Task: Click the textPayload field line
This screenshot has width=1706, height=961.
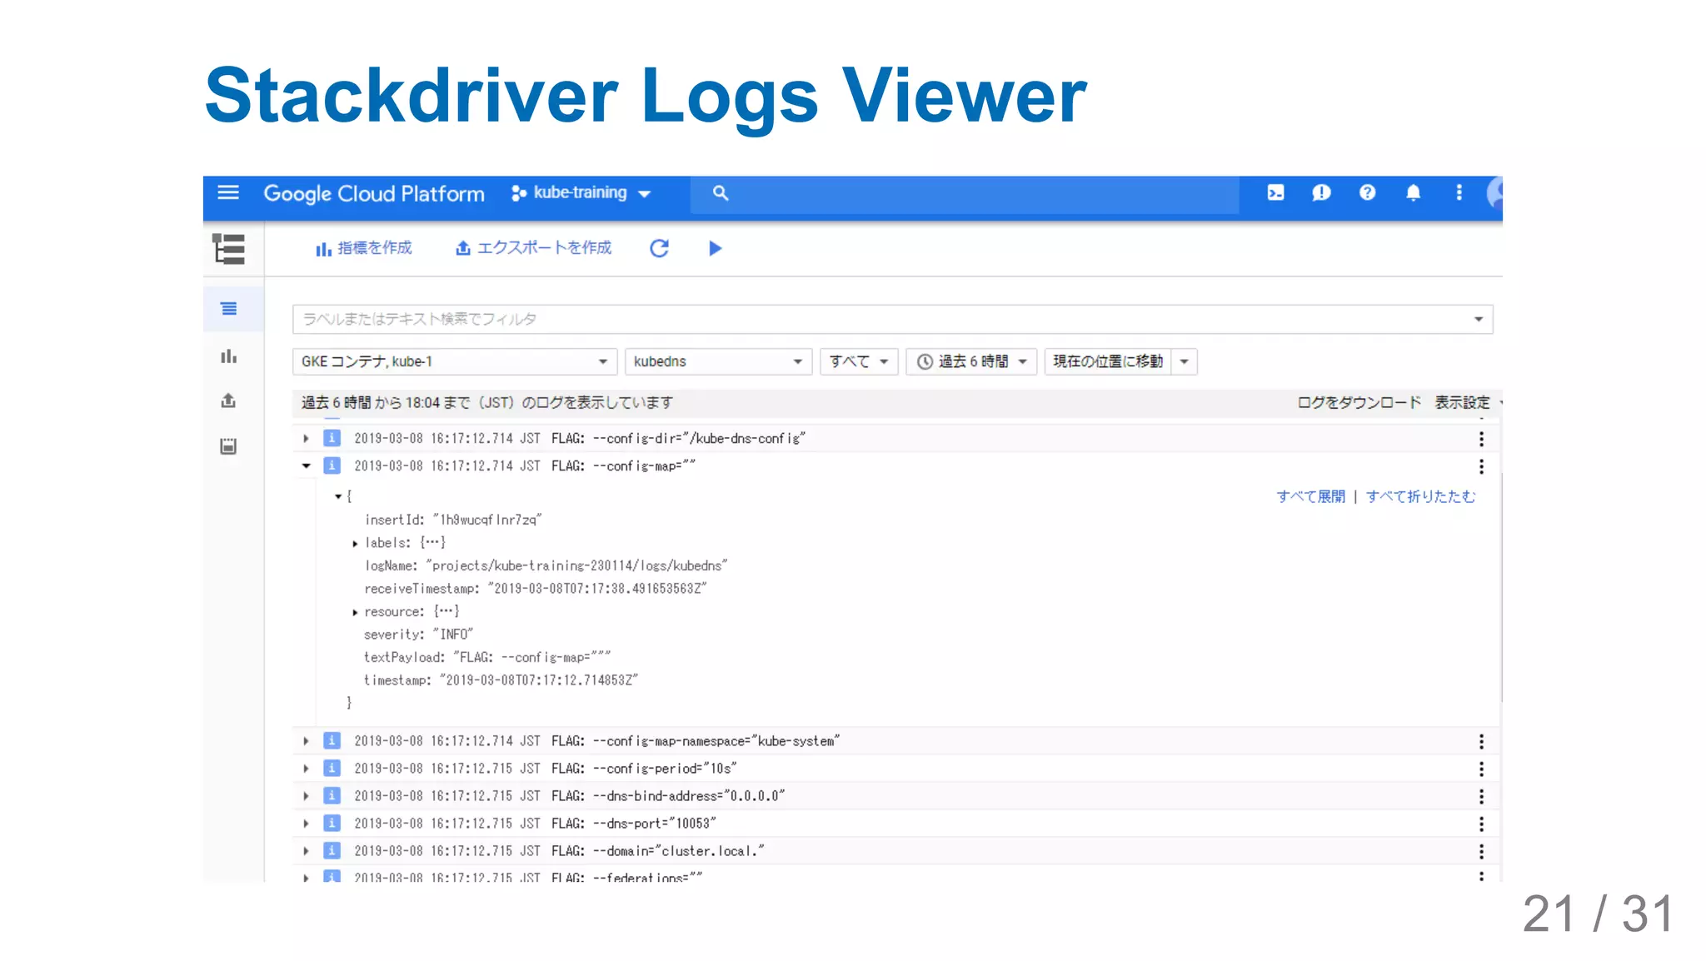Action: (x=487, y=657)
